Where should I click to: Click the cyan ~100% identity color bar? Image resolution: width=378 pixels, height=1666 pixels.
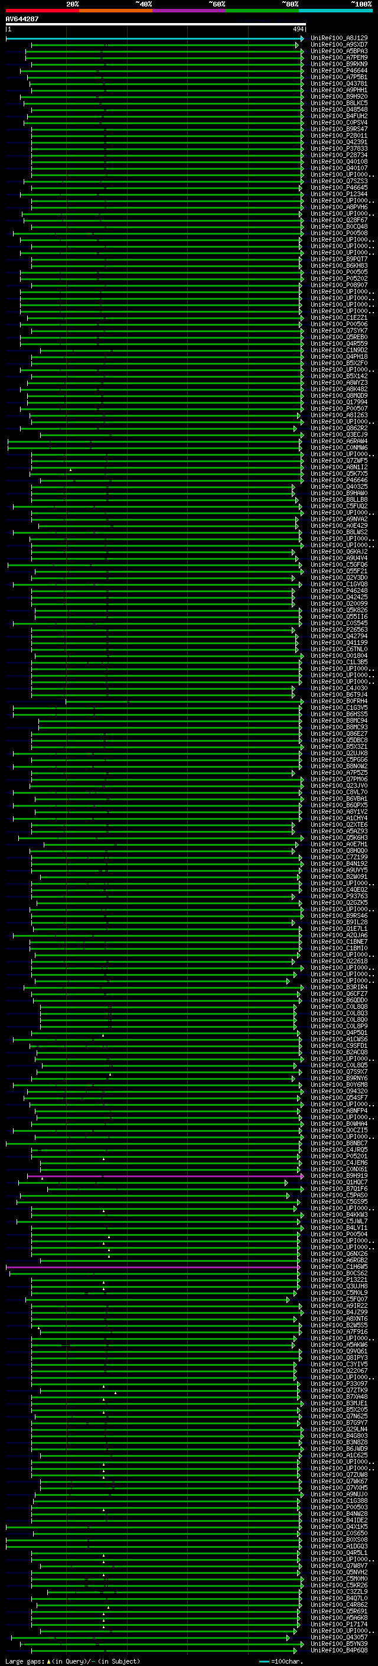point(336,11)
